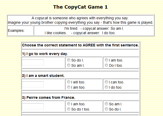
Task: Pick 'I do too.' for question 2
Action: 106,87
